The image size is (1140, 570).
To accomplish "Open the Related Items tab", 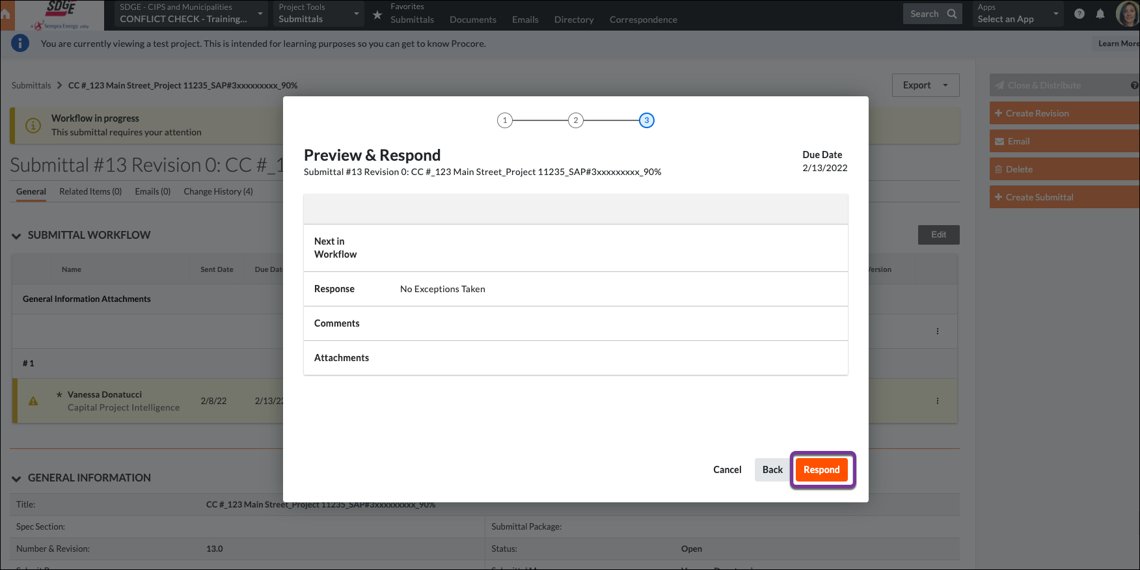I will click(90, 191).
